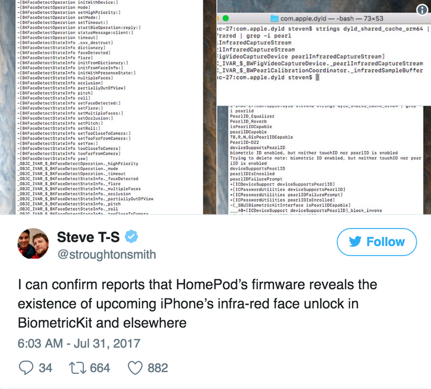Click the Follow text label
Viewport: 431px width, 389px height.
(386, 241)
